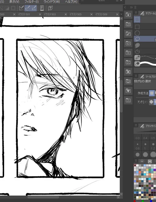The width and height of the screenshot is (156, 202).
Task: Click the canvas vertical scrollbar down arrow
Action: point(121,194)
